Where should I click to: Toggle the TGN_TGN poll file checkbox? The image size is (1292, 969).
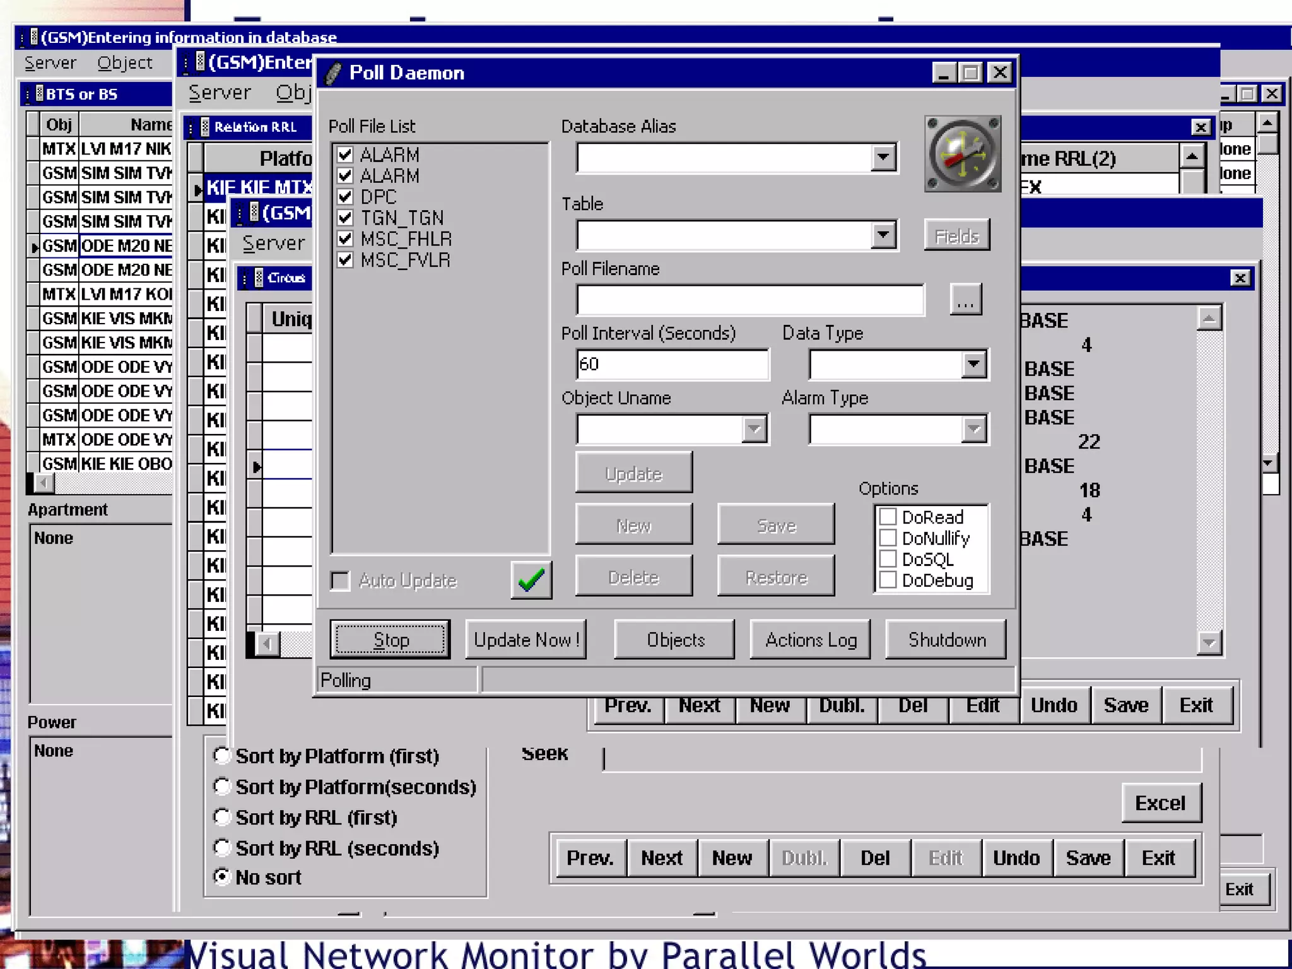pos(345,218)
